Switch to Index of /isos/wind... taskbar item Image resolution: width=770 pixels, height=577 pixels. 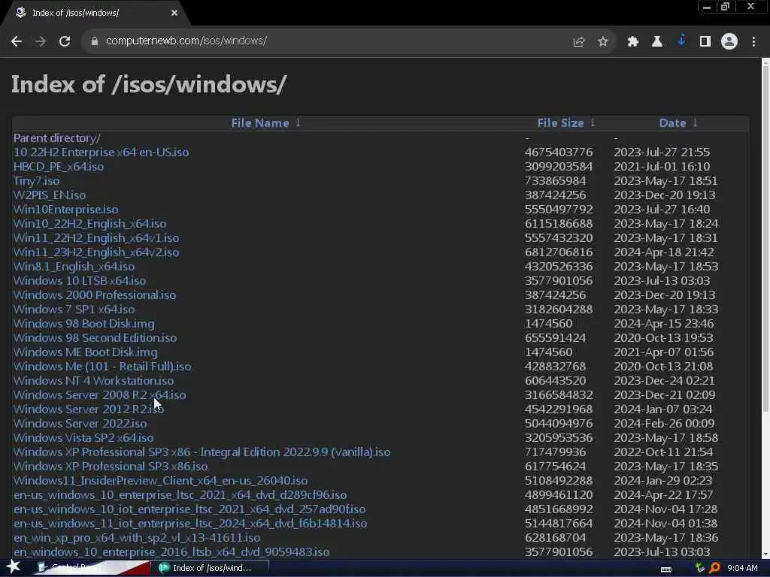point(210,568)
